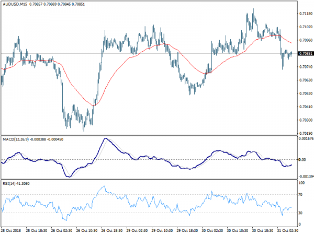Click the 0.71180 price scale label
This screenshot has height=235, width=314.
pos(306,14)
